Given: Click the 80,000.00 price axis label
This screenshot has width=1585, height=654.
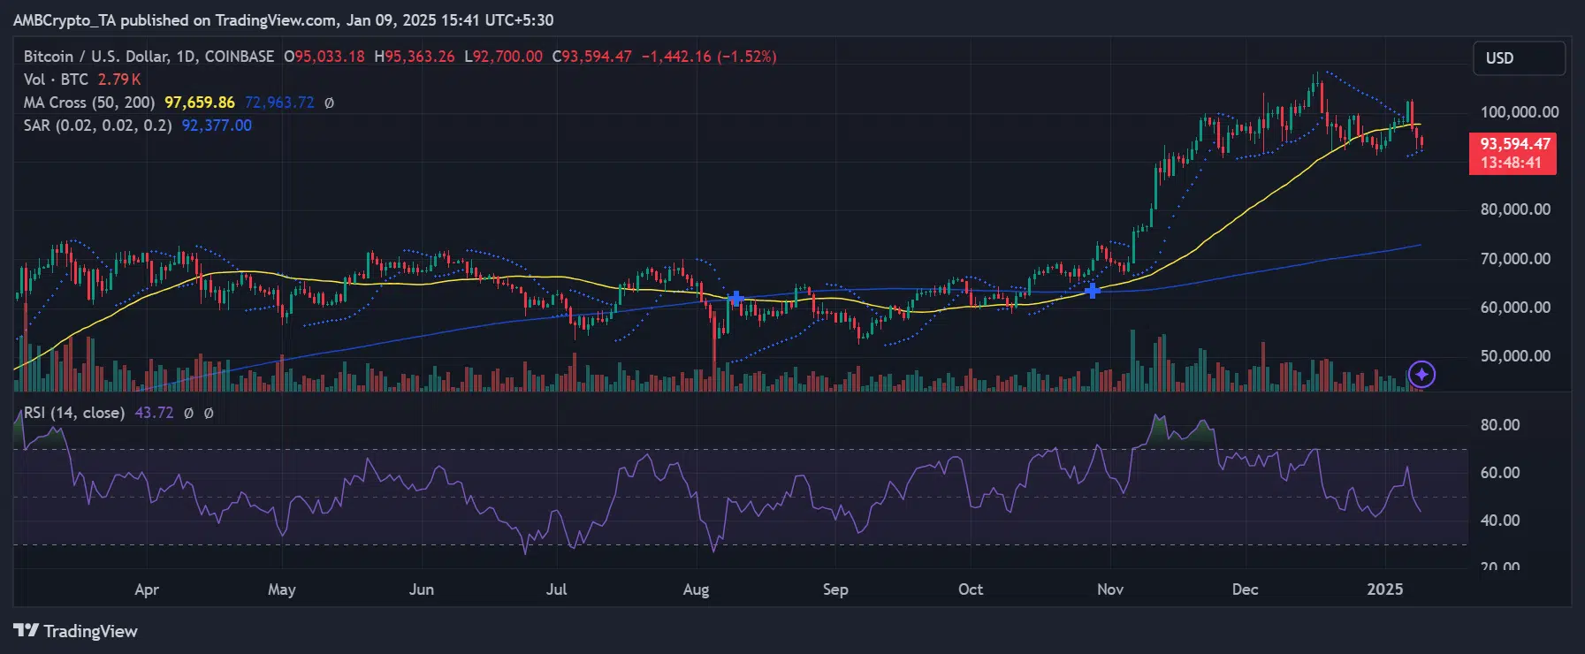Looking at the screenshot, I should [1515, 209].
